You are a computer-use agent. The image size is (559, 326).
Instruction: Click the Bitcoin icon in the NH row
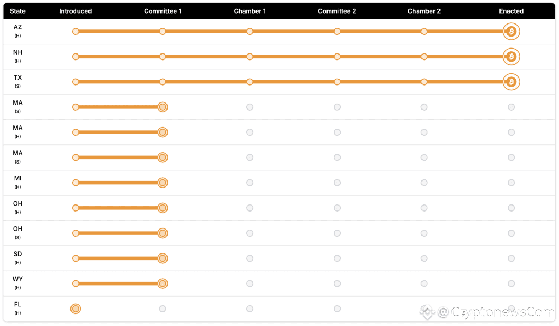point(511,57)
